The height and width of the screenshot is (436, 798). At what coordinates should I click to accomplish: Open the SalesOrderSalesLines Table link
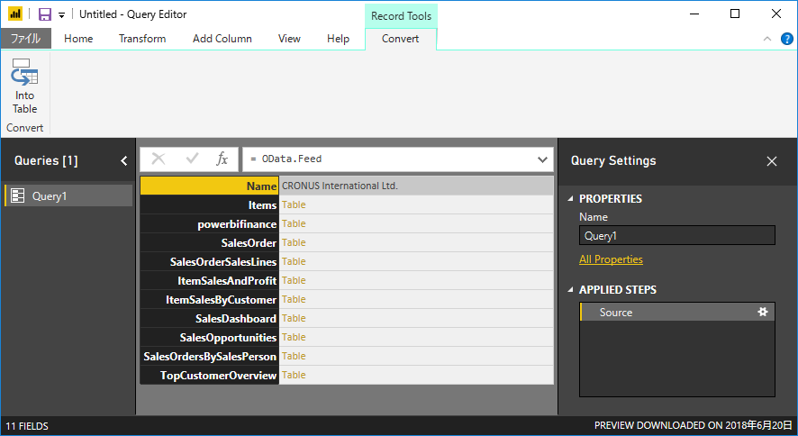(294, 261)
